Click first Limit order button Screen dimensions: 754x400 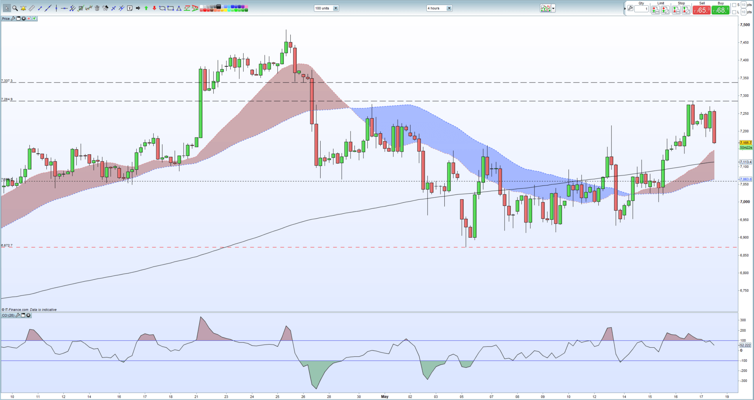(x=655, y=10)
